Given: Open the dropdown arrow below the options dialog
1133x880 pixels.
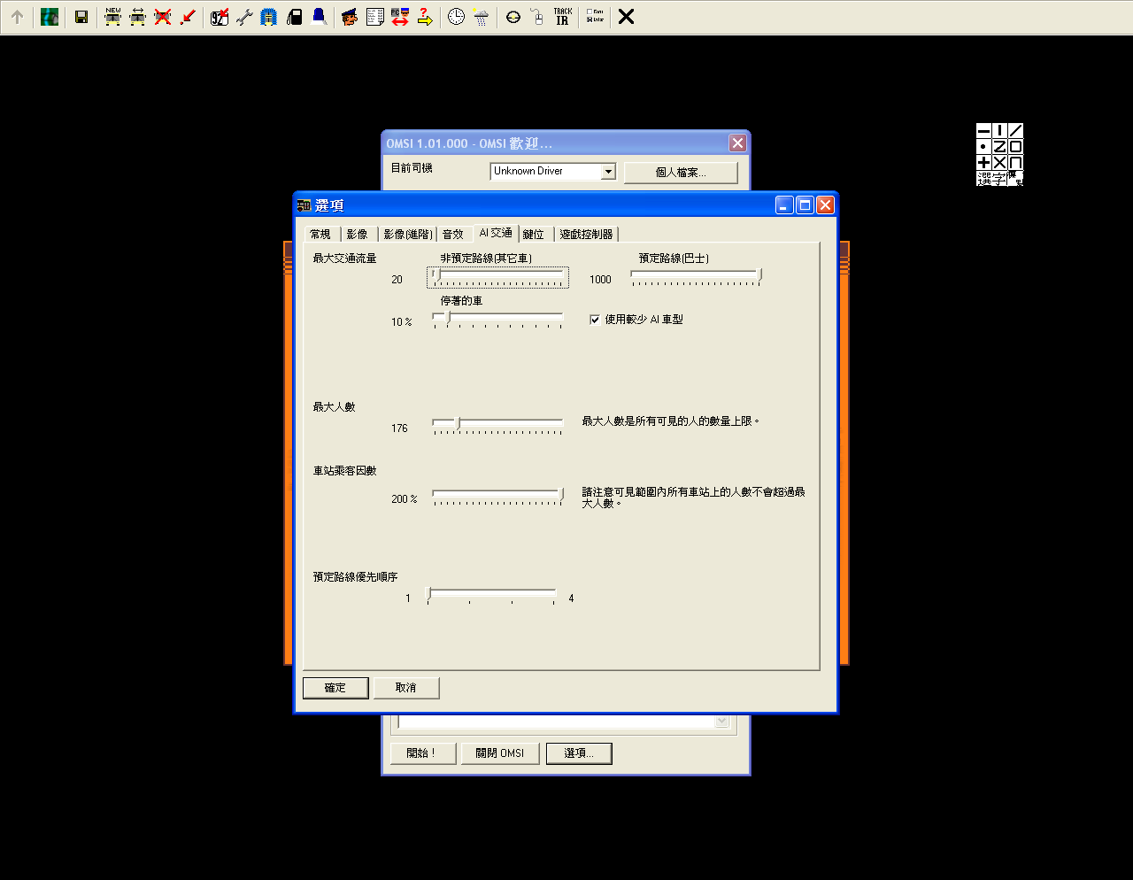Looking at the screenshot, I should point(722,722).
